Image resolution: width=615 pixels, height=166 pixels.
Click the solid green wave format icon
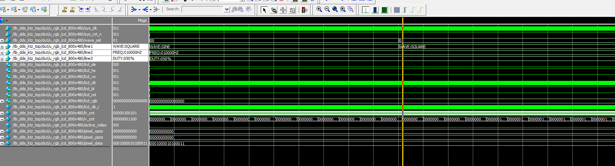pos(384,10)
